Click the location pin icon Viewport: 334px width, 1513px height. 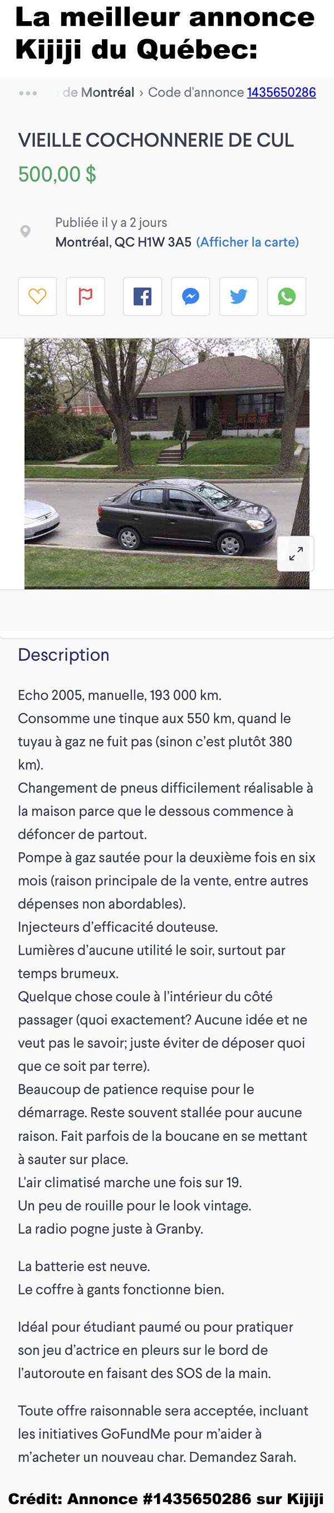pos(25,231)
